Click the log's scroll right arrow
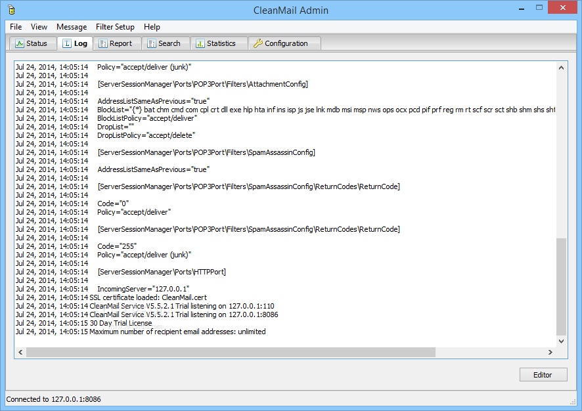 (x=550, y=353)
